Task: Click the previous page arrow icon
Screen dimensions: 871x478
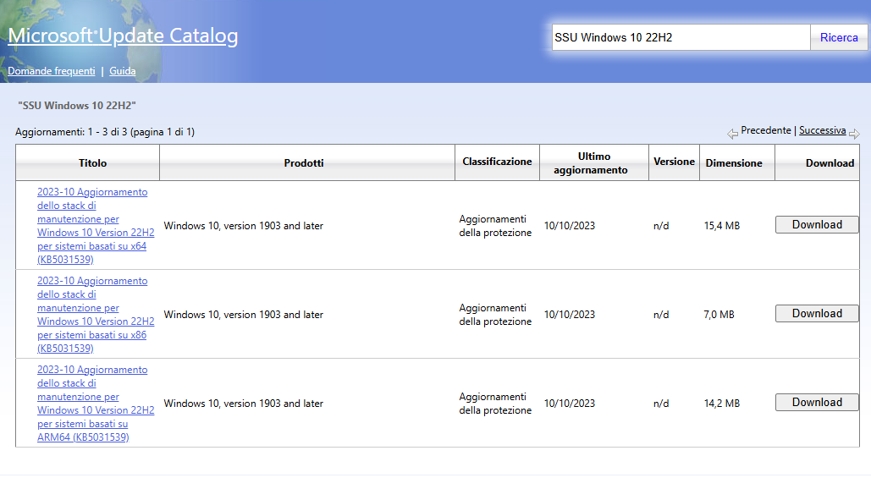Action: (733, 133)
